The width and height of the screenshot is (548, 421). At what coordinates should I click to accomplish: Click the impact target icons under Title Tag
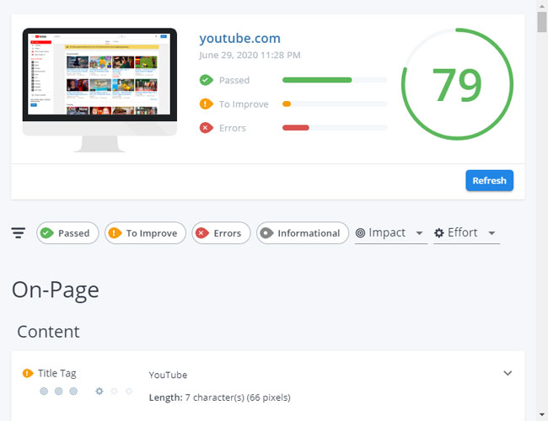pos(58,391)
